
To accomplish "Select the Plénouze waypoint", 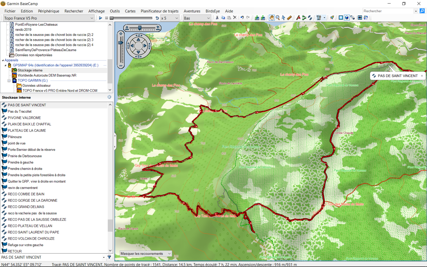I will pos(15,137).
